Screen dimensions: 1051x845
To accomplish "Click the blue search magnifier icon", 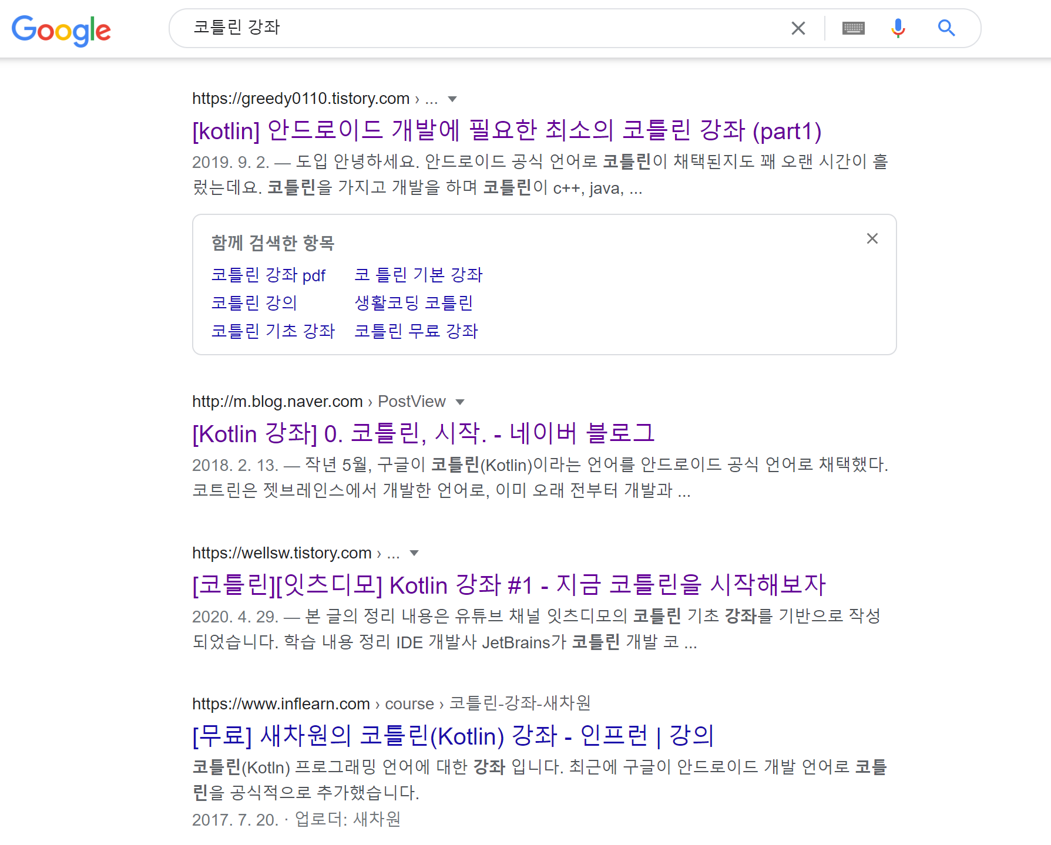I will (946, 28).
